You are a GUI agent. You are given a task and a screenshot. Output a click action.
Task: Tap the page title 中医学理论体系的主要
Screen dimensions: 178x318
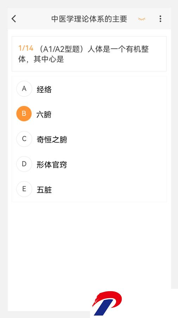(x=89, y=19)
